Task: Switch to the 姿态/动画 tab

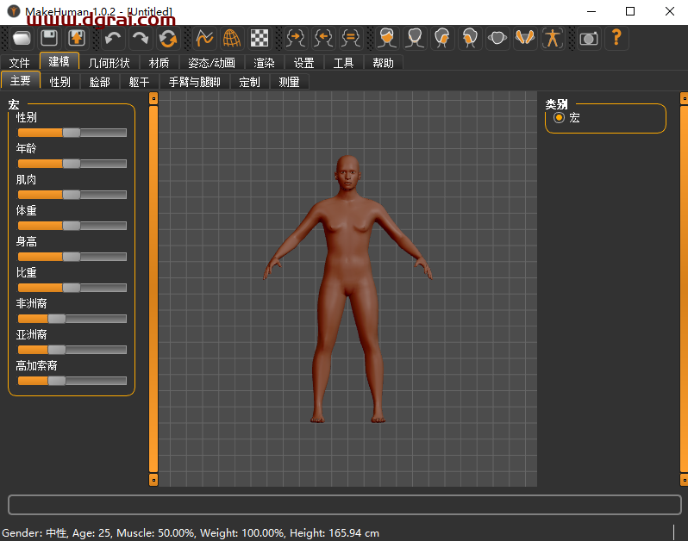Action: pos(211,63)
